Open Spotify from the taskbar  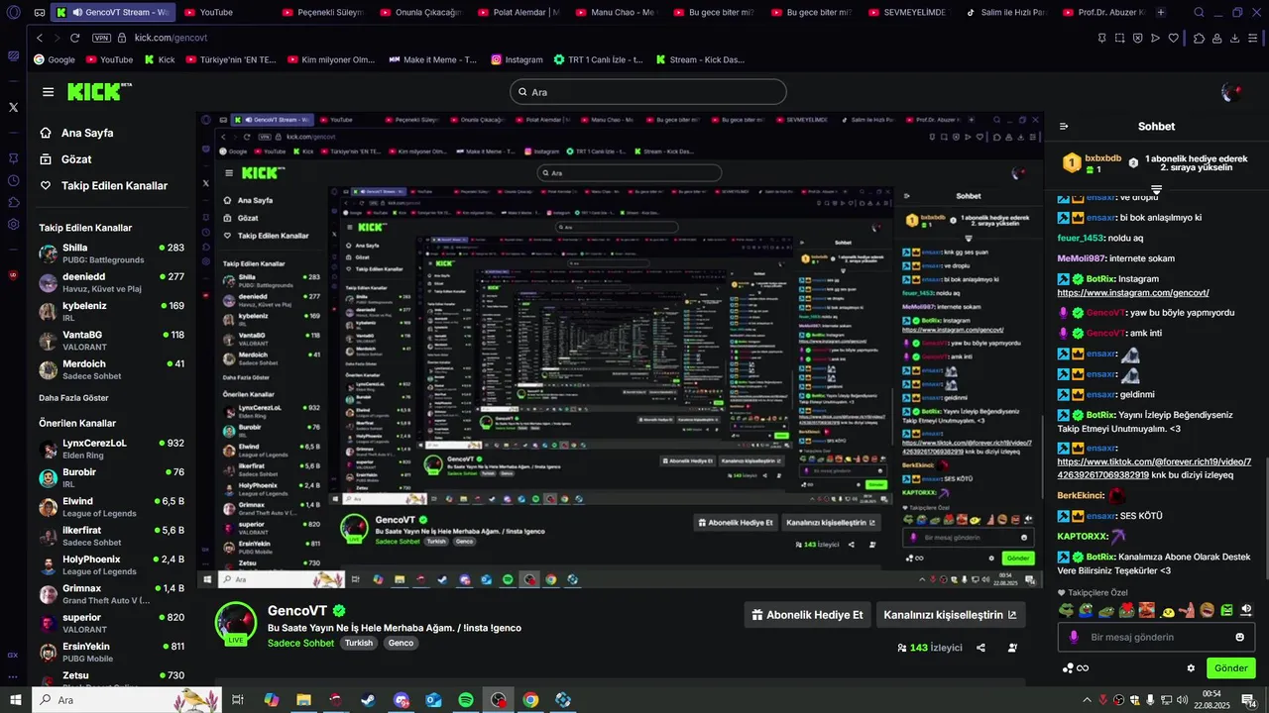(466, 700)
